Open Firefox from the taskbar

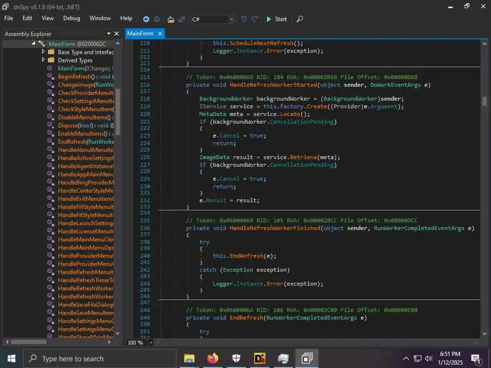click(x=212, y=358)
